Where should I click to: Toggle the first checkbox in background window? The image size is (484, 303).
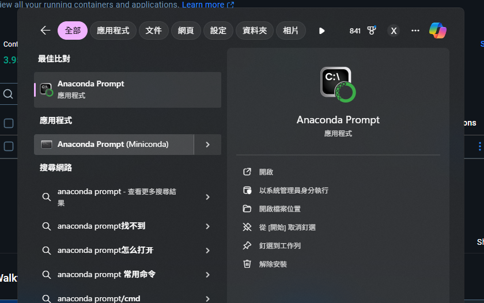coord(9,123)
